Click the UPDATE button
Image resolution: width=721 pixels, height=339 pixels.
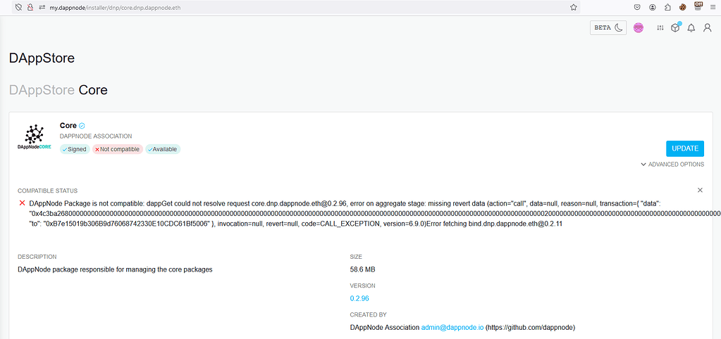tap(684, 148)
